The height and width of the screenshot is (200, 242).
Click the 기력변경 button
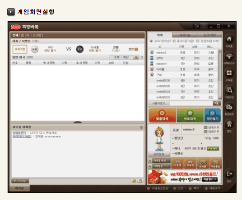pyautogui.click(x=159, y=166)
